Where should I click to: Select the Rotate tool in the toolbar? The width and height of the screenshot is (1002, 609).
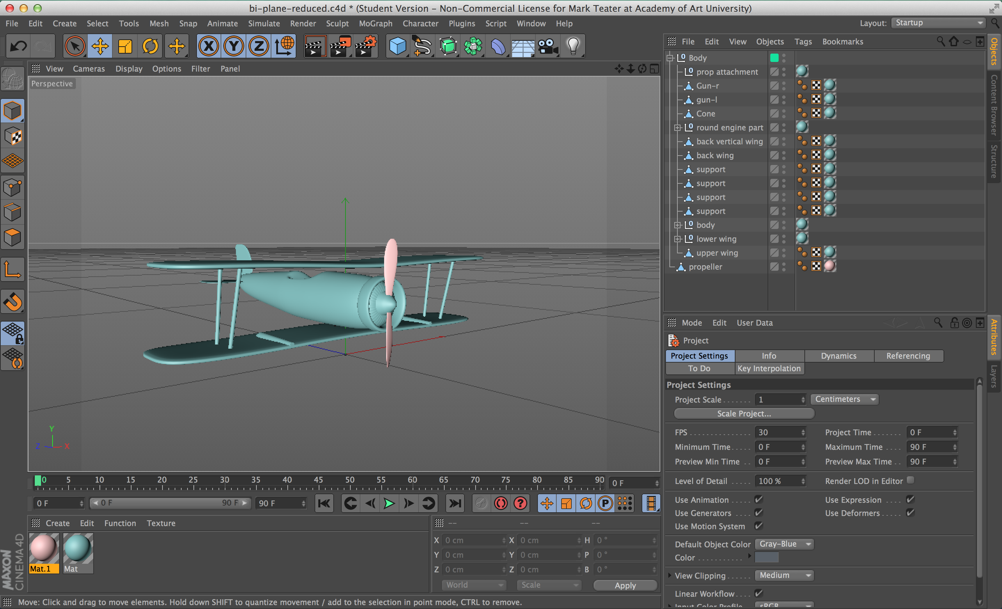(150, 46)
